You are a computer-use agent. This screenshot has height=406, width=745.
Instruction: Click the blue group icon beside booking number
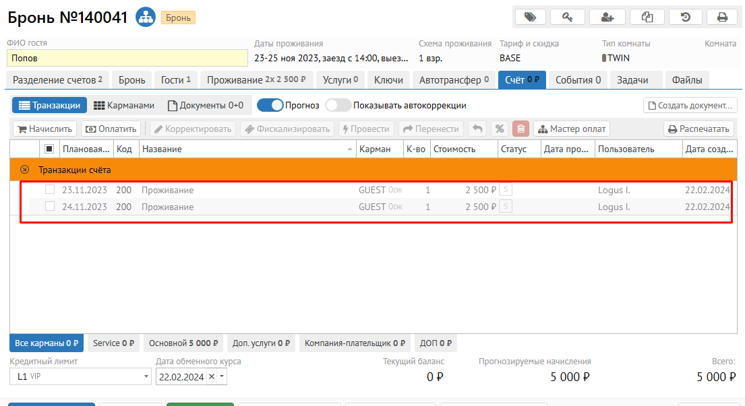(x=145, y=18)
